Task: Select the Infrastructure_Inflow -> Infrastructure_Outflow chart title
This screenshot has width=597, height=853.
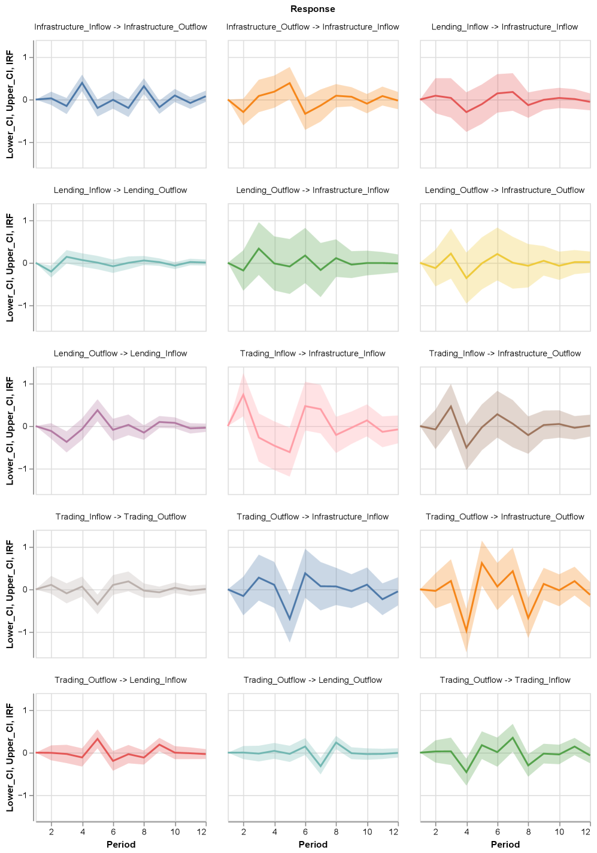Action: 120,27
